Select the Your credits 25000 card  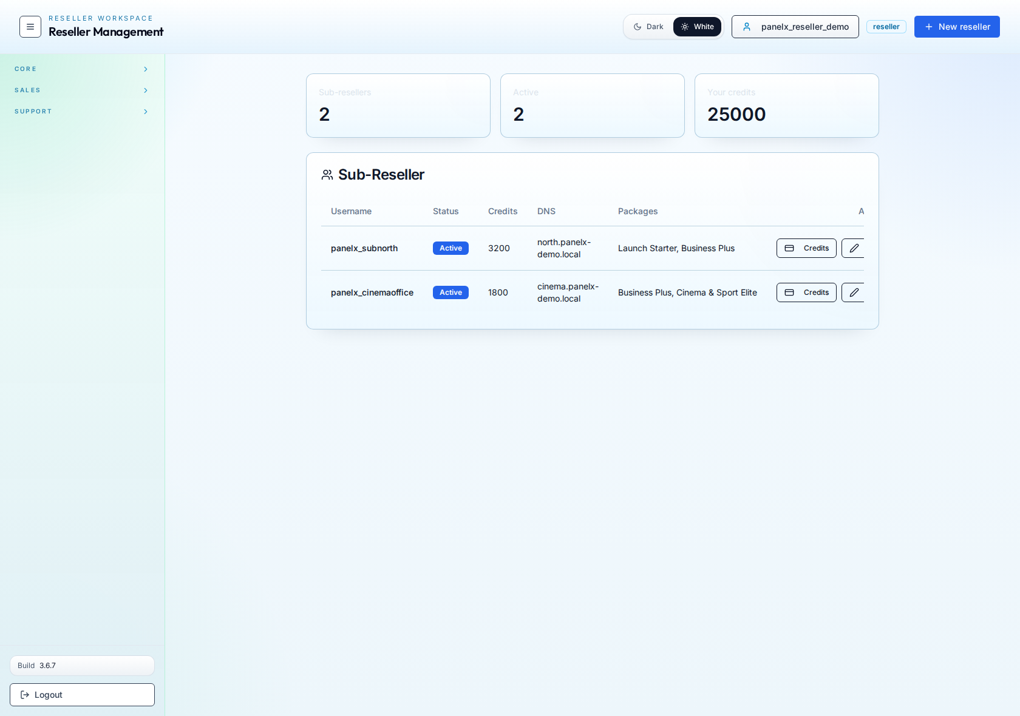786,106
